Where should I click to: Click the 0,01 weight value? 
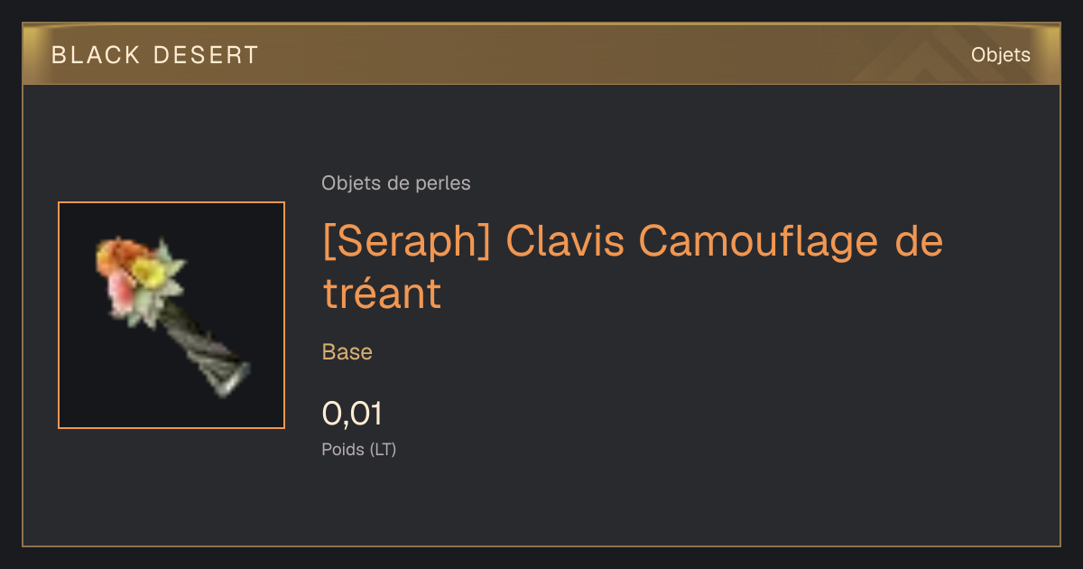352,414
